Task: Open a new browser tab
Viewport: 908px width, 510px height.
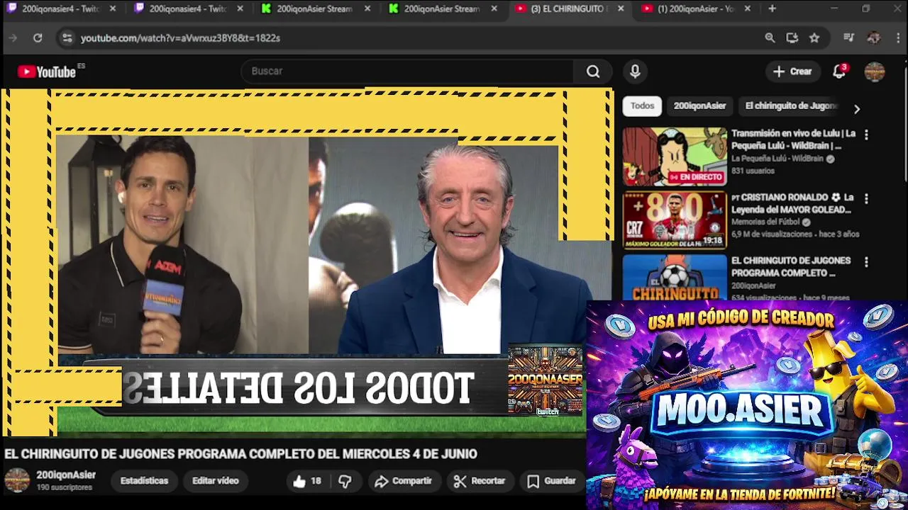Action: (772, 8)
